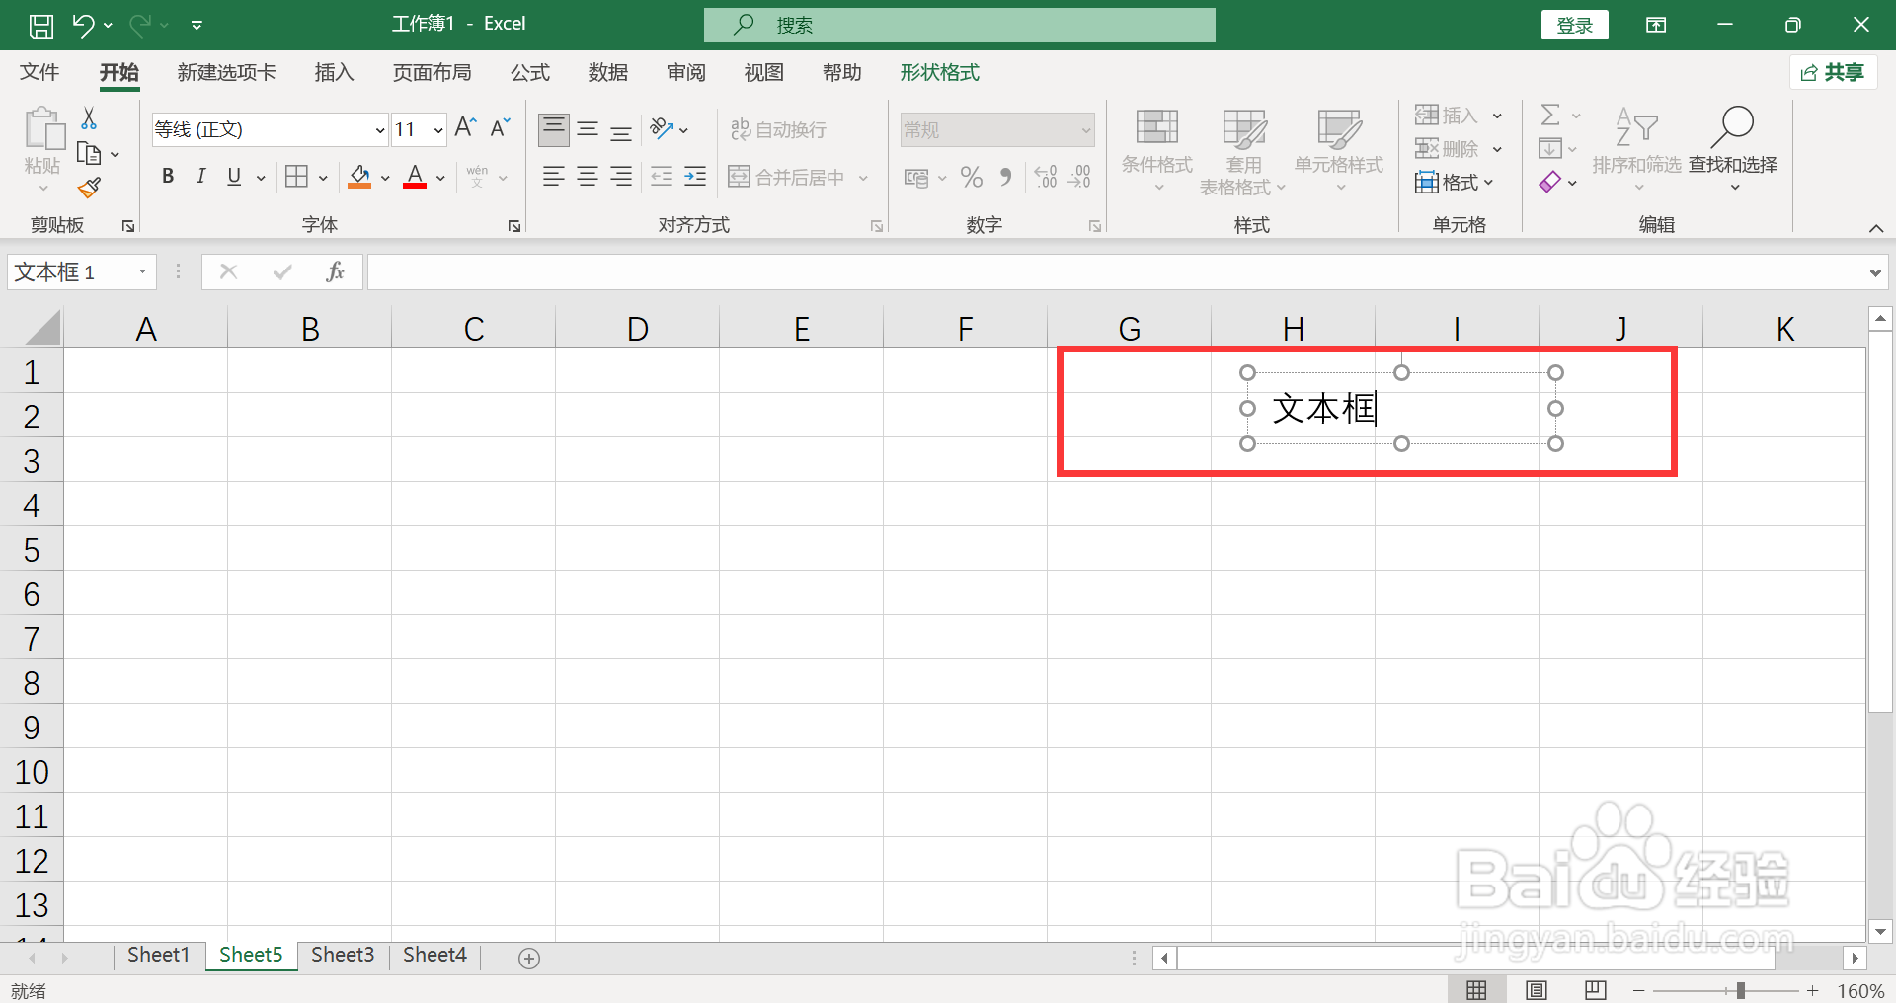
Task: Toggle Top Align for text
Action: coord(554,129)
